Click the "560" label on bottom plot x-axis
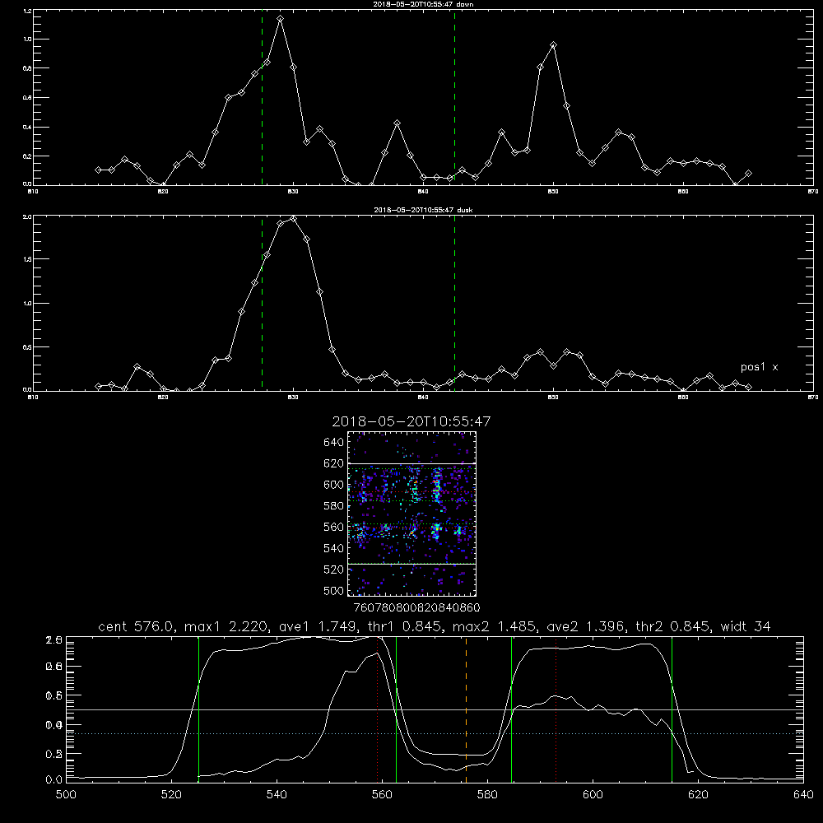 pyautogui.click(x=382, y=795)
